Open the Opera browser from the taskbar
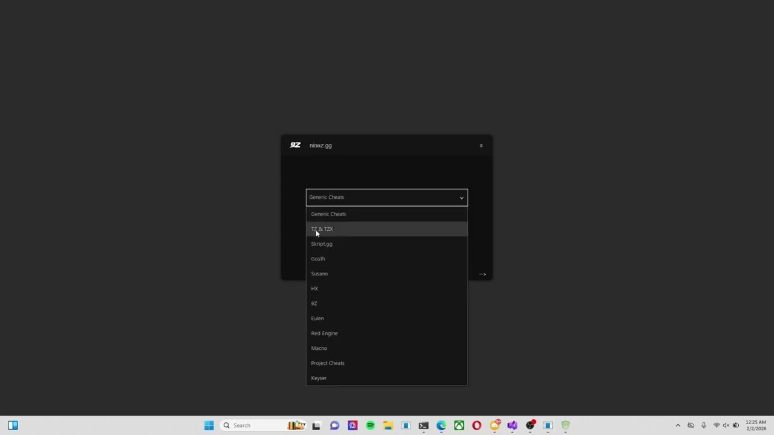774x435 pixels. pyautogui.click(x=476, y=425)
